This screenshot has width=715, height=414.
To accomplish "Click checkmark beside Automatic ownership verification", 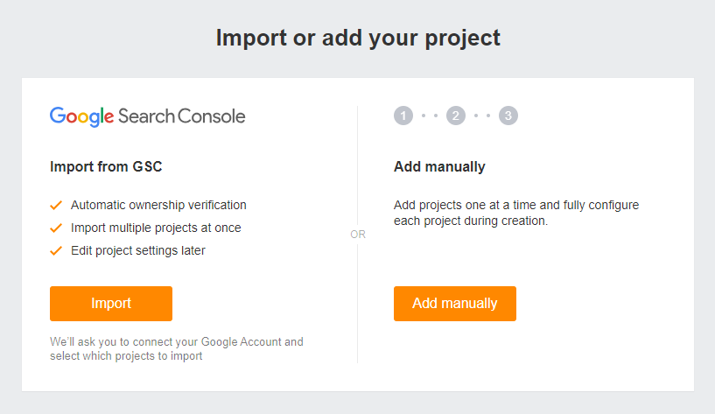I will point(56,205).
